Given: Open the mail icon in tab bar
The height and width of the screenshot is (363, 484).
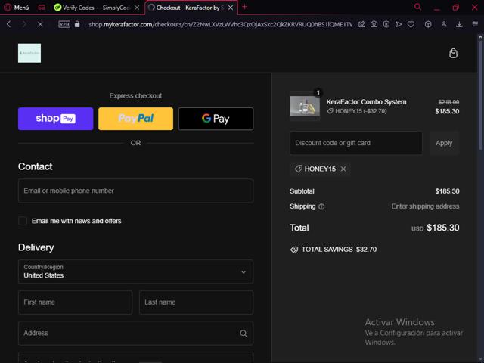Looking at the screenshot, I should click(42, 8).
